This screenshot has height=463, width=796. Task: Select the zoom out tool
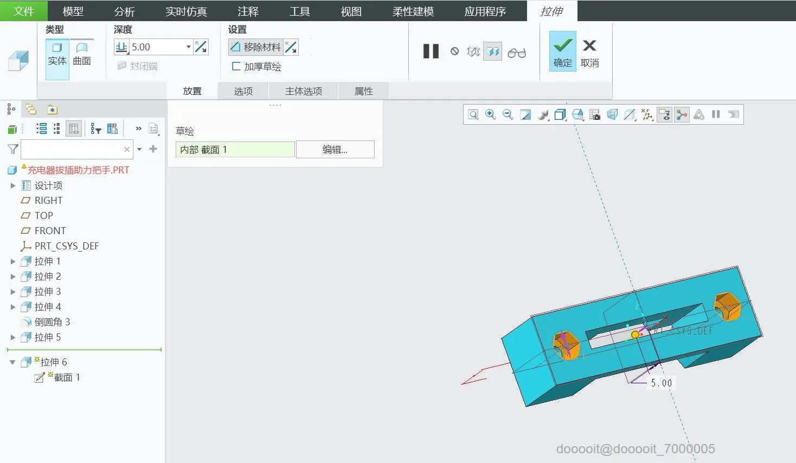[x=508, y=114]
